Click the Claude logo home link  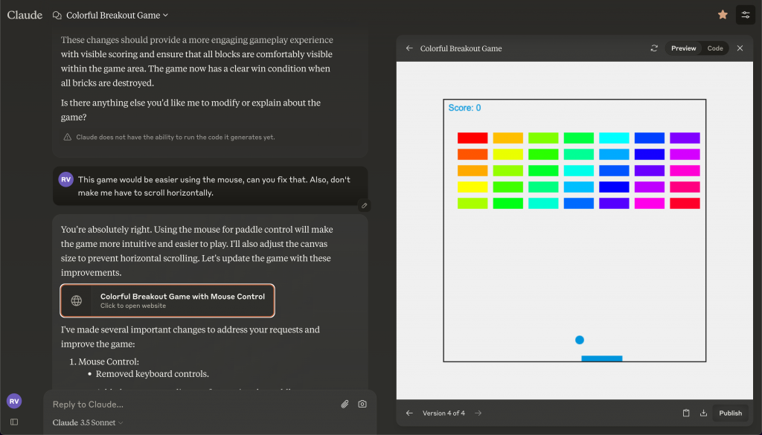pyautogui.click(x=25, y=15)
